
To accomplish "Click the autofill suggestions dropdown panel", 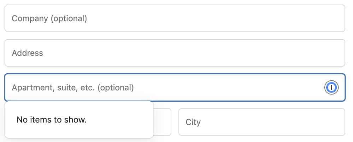I will click(x=79, y=120).
